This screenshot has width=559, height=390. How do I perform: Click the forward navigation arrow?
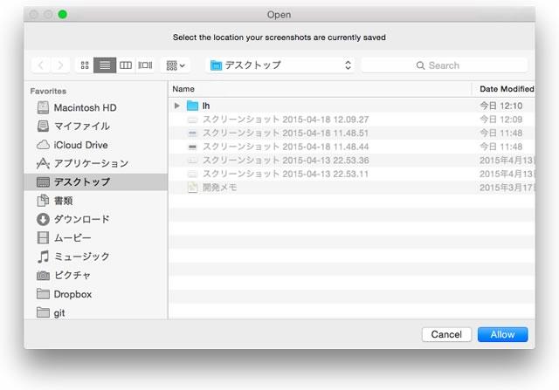(x=60, y=65)
